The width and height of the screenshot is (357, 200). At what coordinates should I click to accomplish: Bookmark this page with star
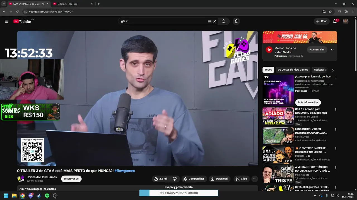tap(330, 12)
